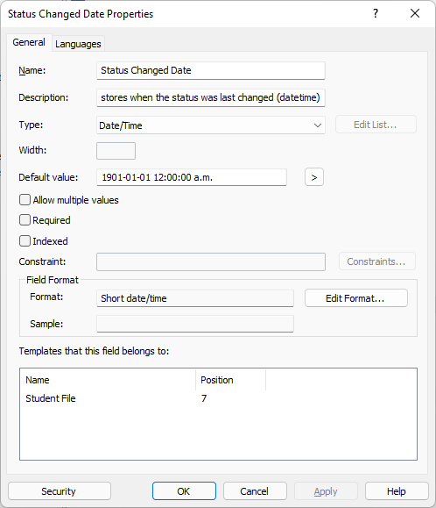Toggle the Indexed checkbox
The height and width of the screenshot is (508, 436).
click(x=25, y=241)
